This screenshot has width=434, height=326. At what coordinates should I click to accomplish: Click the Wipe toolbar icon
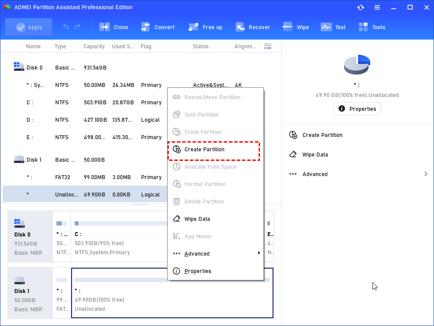click(288, 27)
